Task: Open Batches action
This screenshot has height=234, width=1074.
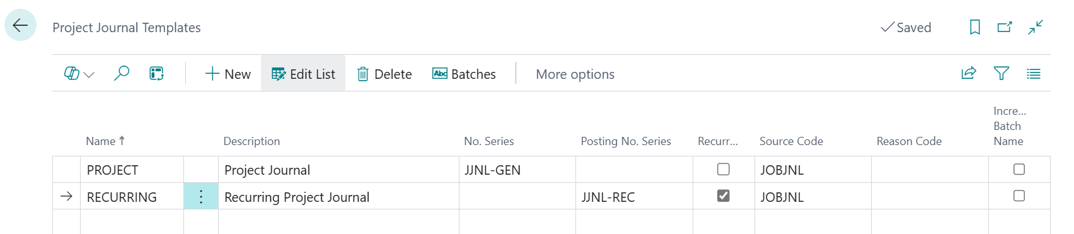Action: click(464, 74)
